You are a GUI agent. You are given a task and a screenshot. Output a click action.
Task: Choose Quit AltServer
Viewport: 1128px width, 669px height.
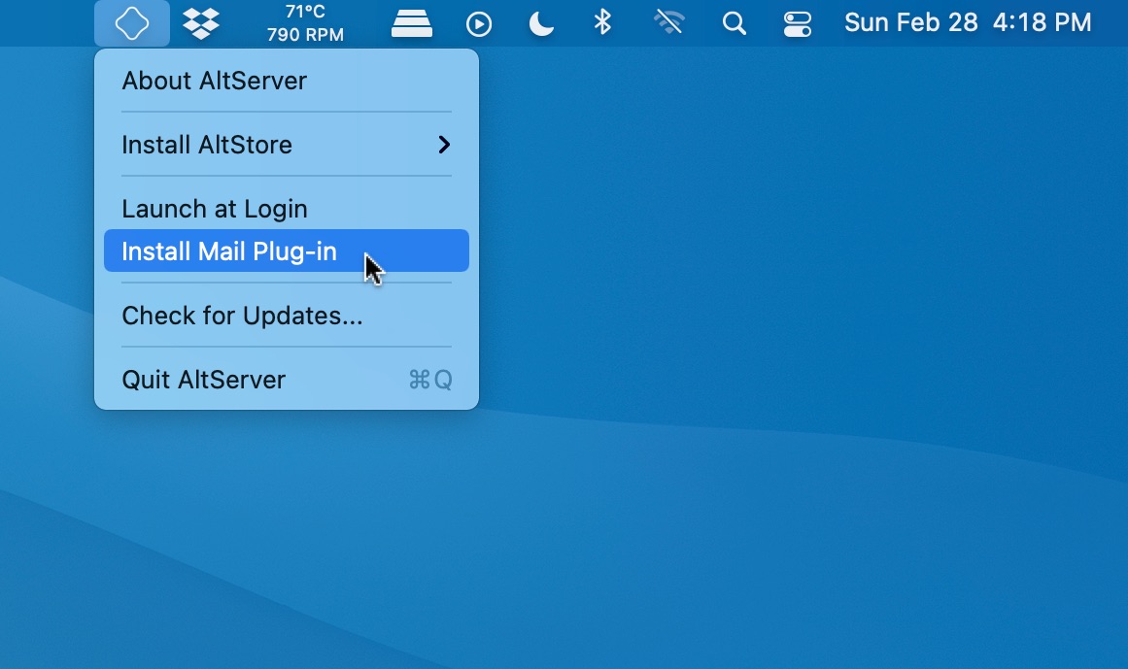click(287, 380)
